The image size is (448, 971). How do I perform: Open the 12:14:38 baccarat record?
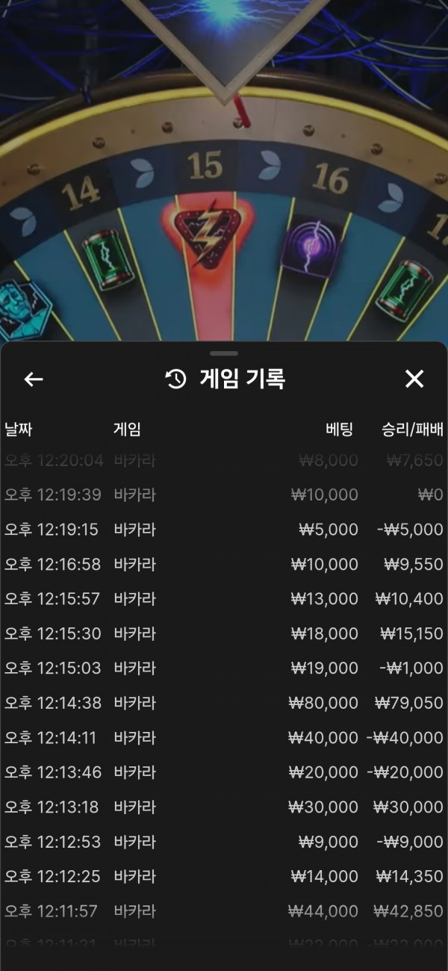coord(224,703)
